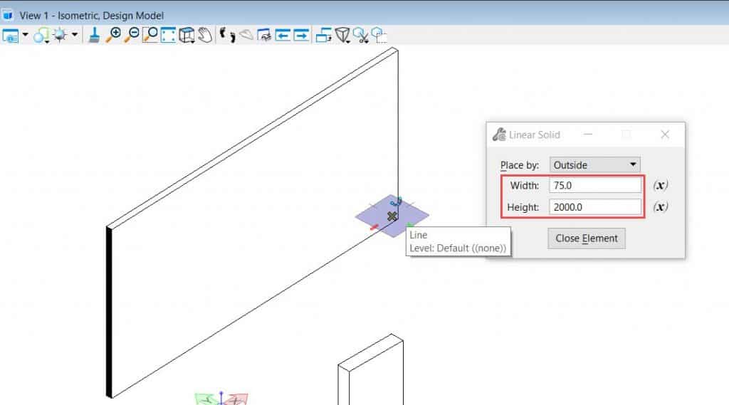Click the View 1 window icon
729x405 pixels.
(7, 16)
